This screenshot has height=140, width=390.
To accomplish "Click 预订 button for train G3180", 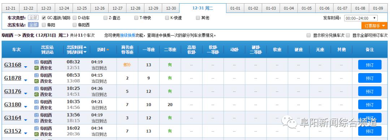I will 370,105.
